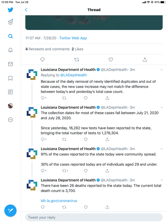
Task: Like the 26 deaths reported tweet
Action: 86,207
